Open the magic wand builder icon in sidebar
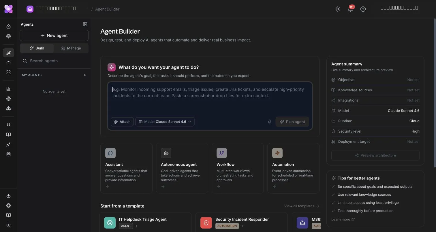This screenshot has height=232, width=436. click(8, 53)
